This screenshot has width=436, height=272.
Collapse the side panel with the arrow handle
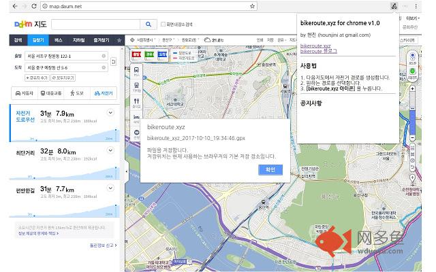coord(127,171)
